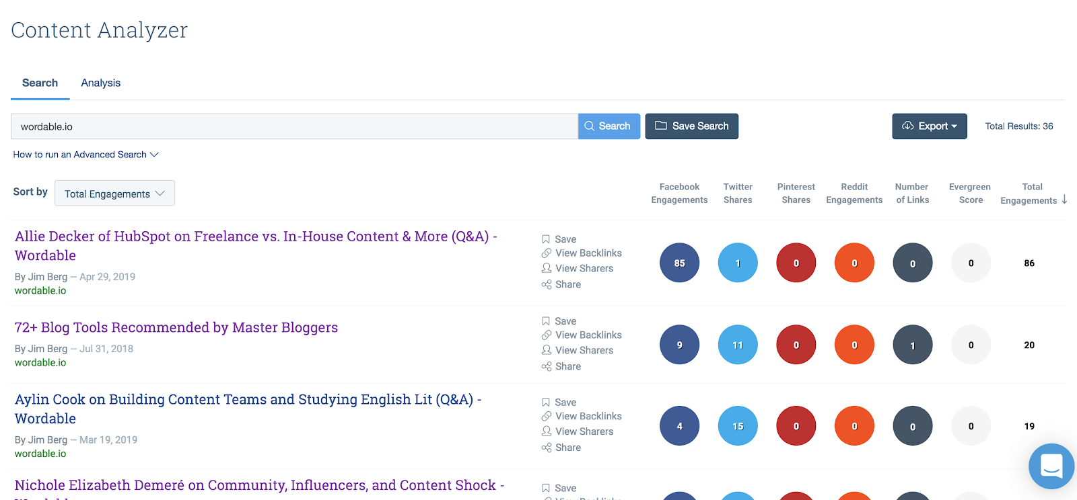The width and height of the screenshot is (1077, 500).
Task: Click View Sharers person icon for Allie Decker article
Action: 547,268
